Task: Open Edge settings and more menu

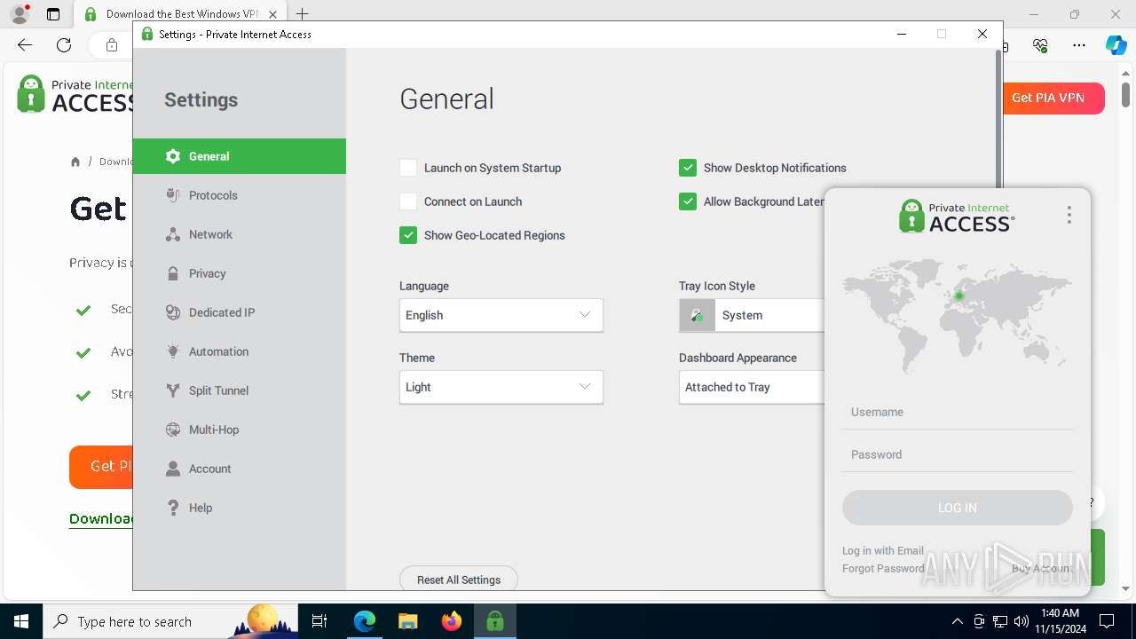Action: click(x=1079, y=45)
